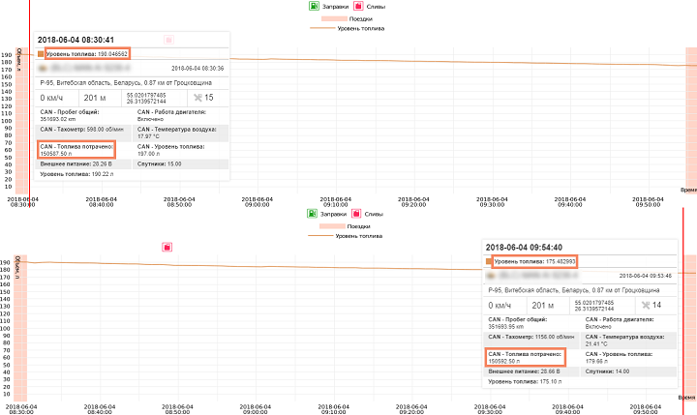The image size is (697, 415).
Task: Click highlighted Уровень топлива 175.482993 value
Action: click(534, 261)
